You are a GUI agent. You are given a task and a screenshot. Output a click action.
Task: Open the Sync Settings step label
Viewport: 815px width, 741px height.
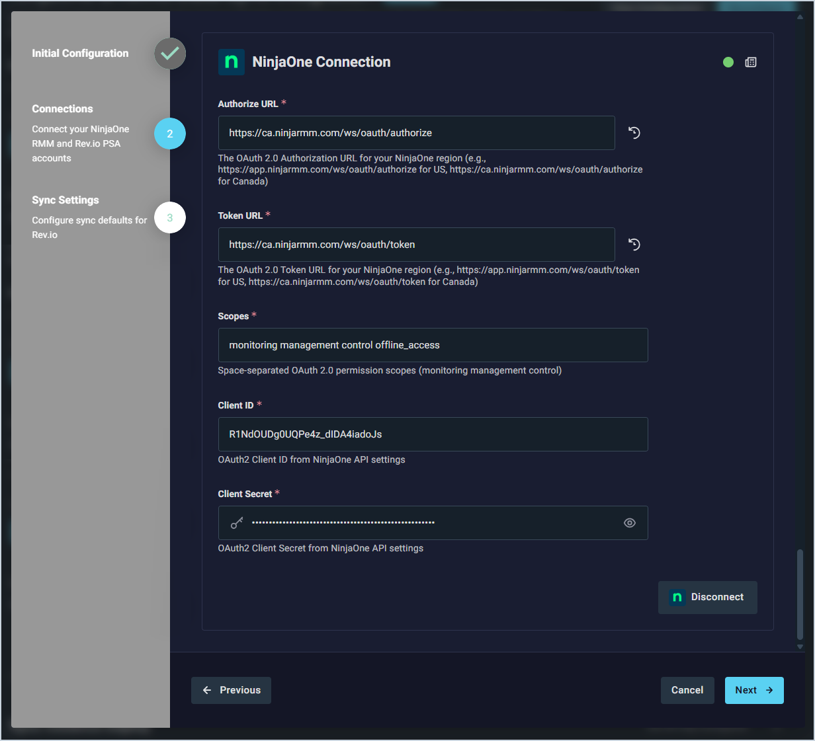[65, 200]
